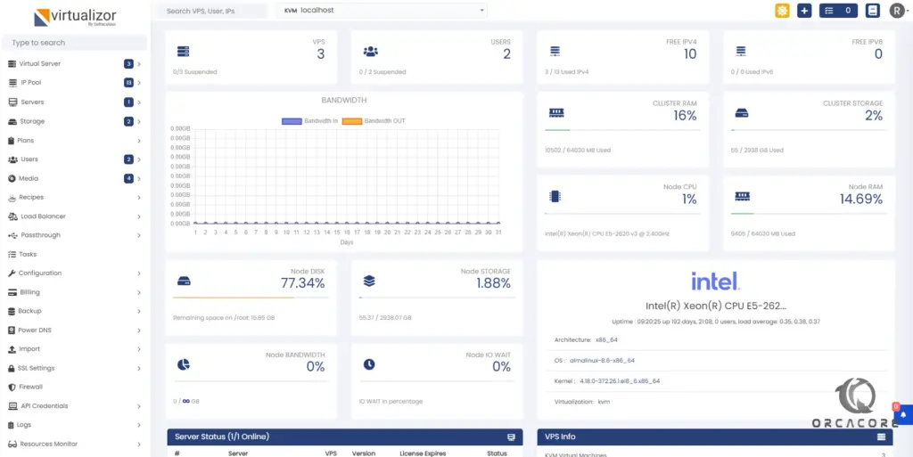Viewport: 913px width, 457px height.
Task: Open the KVM localhost server dropdown
Action: pos(382,11)
